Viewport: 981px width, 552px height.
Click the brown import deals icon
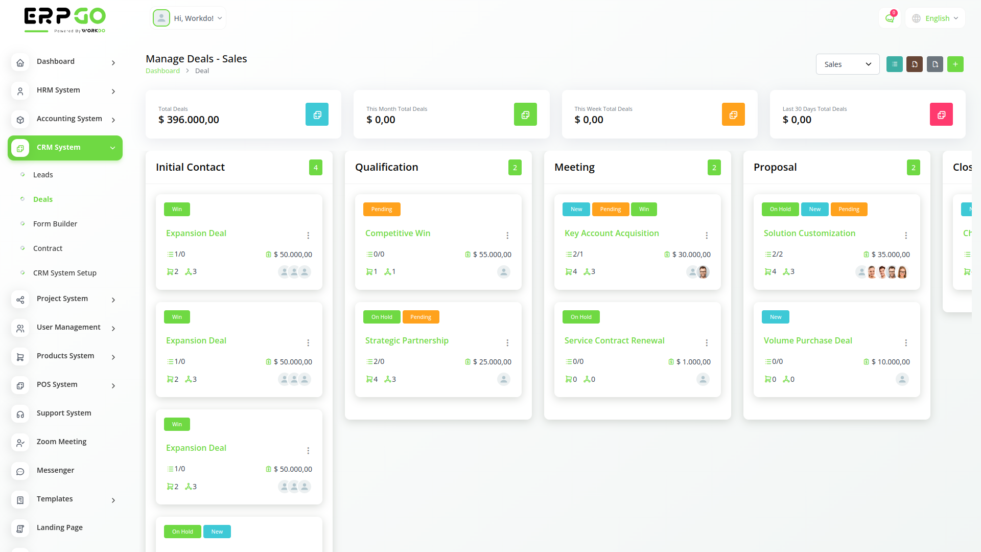pyautogui.click(x=915, y=64)
